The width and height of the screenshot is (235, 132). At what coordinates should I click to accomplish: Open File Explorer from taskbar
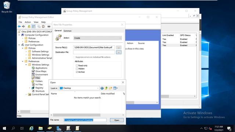coord(40,128)
